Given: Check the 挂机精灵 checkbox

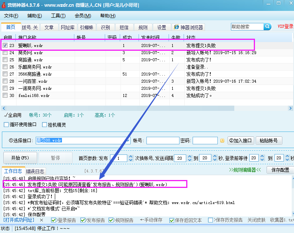Looking at the screenshot, I should point(44,124).
